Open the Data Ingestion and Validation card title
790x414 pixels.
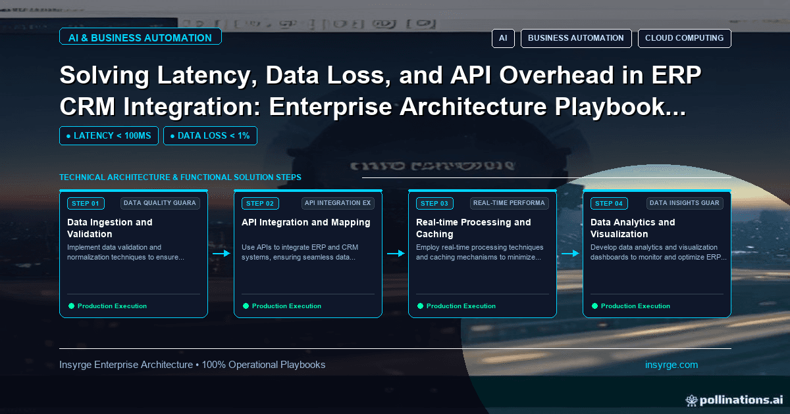[x=110, y=228]
